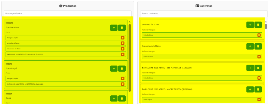Focus the Buscar productos search field
The height and width of the screenshot is (104, 268).
coord(68,14)
